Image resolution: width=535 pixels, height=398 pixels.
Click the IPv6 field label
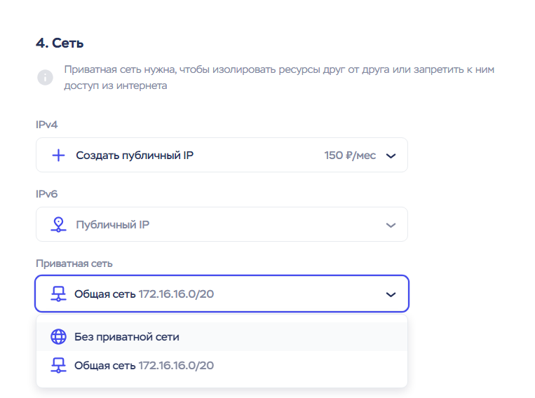coord(46,194)
